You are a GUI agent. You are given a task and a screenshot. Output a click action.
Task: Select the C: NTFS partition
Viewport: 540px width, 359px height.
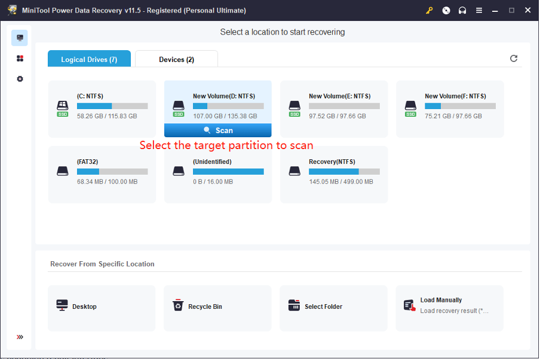pyautogui.click(x=102, y=109)
